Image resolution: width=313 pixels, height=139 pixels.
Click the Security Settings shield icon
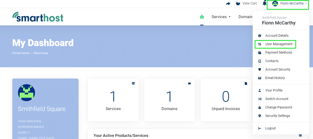pyautogui.click(x=260, y=116)
